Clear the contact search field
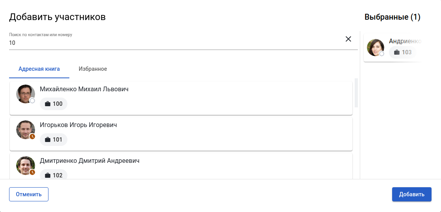The width and height of the screenshot is (441, 212). tap(348, 39)
